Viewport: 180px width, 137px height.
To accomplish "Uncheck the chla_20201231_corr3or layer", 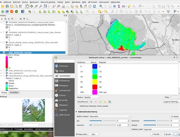I will [4, 52].
